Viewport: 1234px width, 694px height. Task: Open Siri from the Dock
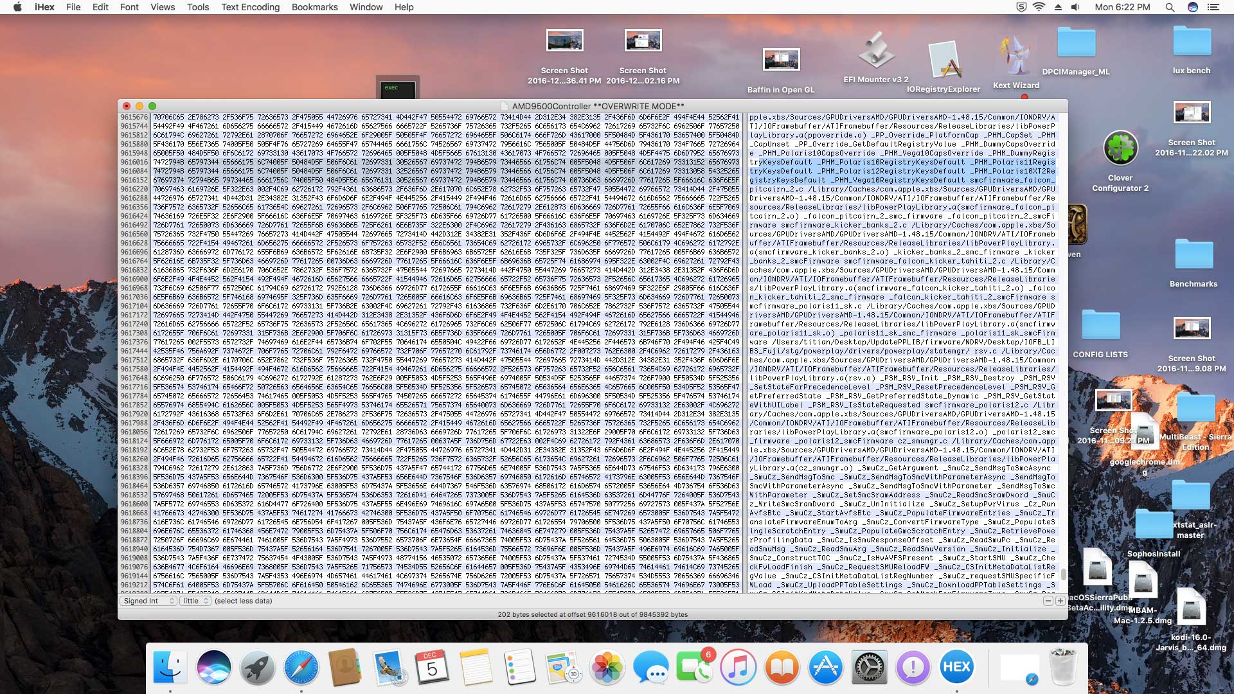(213, 667)
